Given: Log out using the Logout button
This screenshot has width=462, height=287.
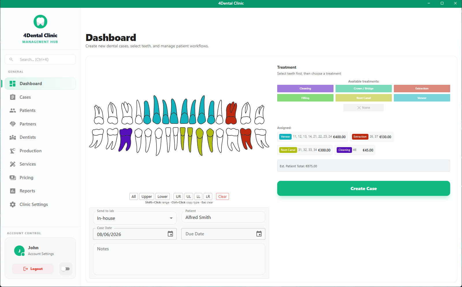Looking at the screenshot, I should coord(33,269).
